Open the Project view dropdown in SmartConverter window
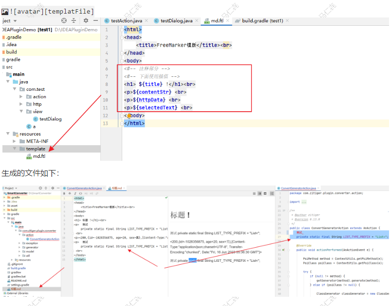The height and width of the screenshot is (306, 391). 16,188
